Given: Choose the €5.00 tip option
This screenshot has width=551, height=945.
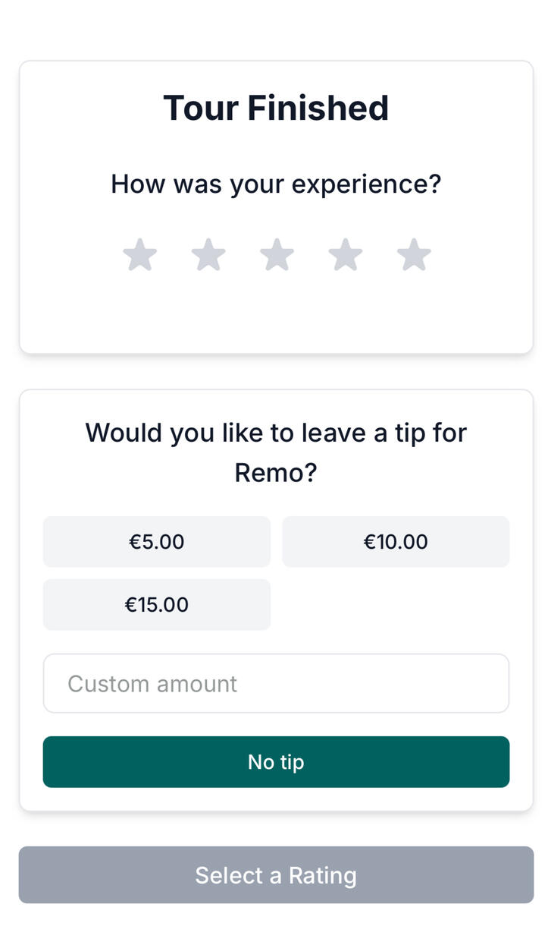Looking at the screenshot, I should pos(156,542).
